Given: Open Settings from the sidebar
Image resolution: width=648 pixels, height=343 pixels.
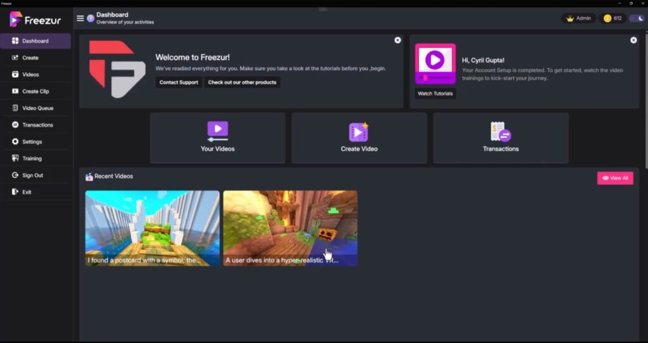Looking at the screenshot, I should pyautogui.click(x=32, y=142).
